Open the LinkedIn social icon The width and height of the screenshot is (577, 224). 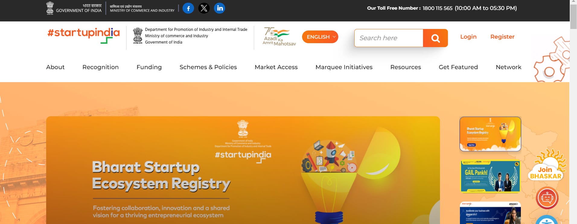220,8
